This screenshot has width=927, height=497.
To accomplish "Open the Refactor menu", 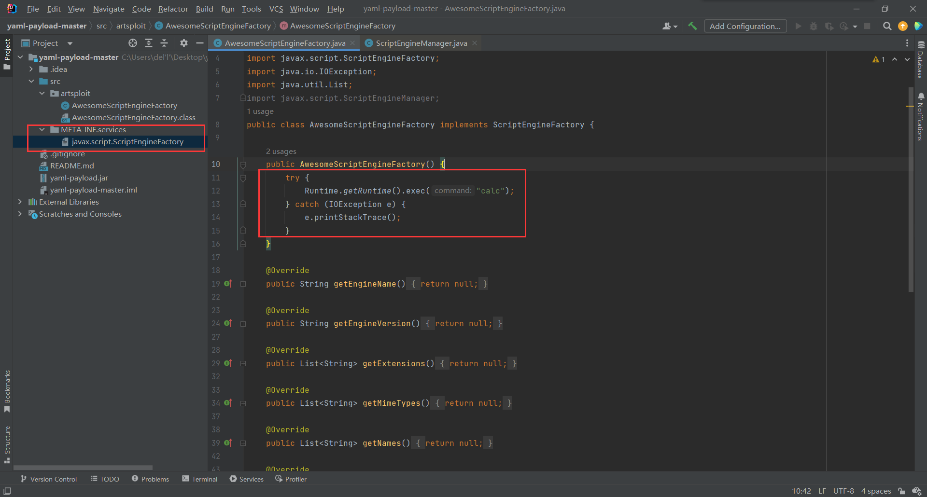I will 173,9.
